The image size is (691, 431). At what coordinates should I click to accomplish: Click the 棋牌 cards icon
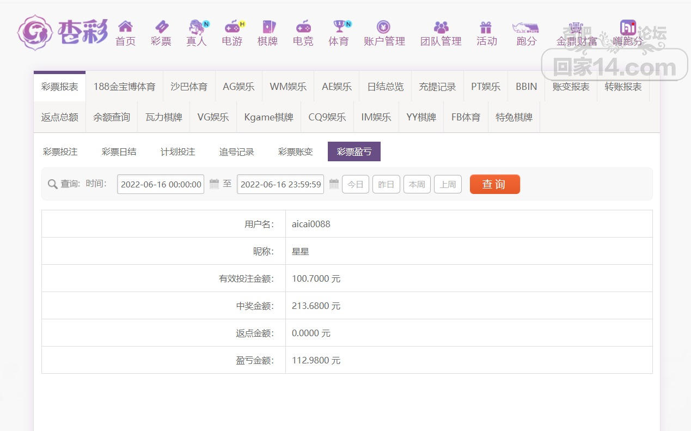(268, 27)
